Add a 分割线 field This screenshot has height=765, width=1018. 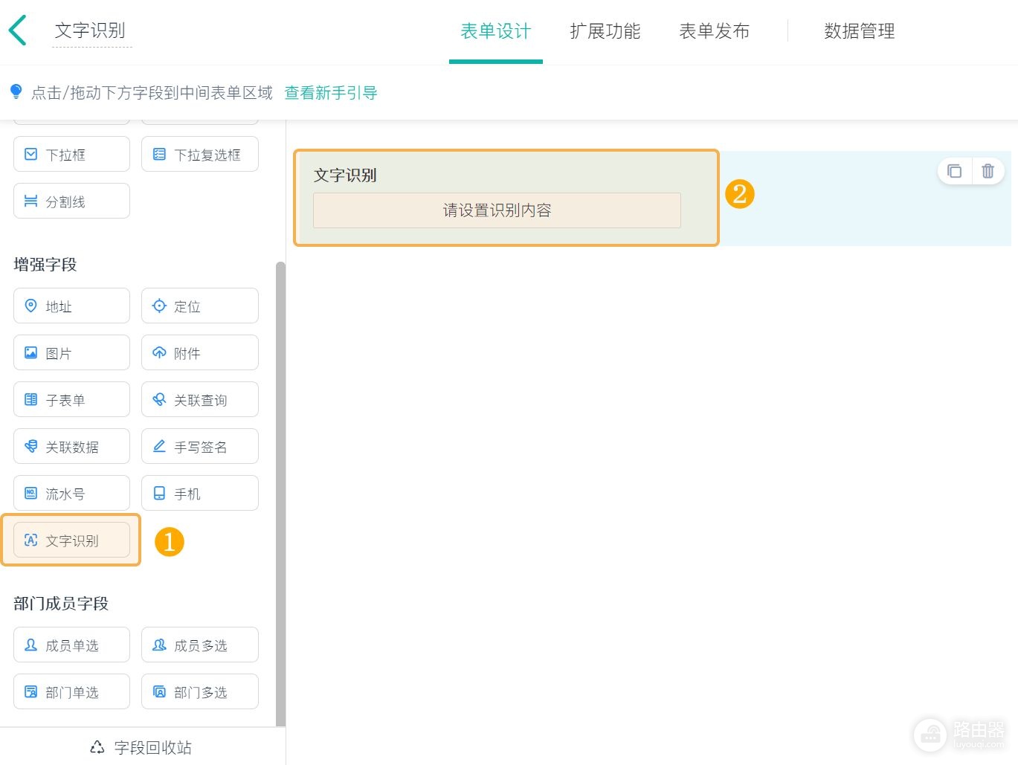pos(71,201)
